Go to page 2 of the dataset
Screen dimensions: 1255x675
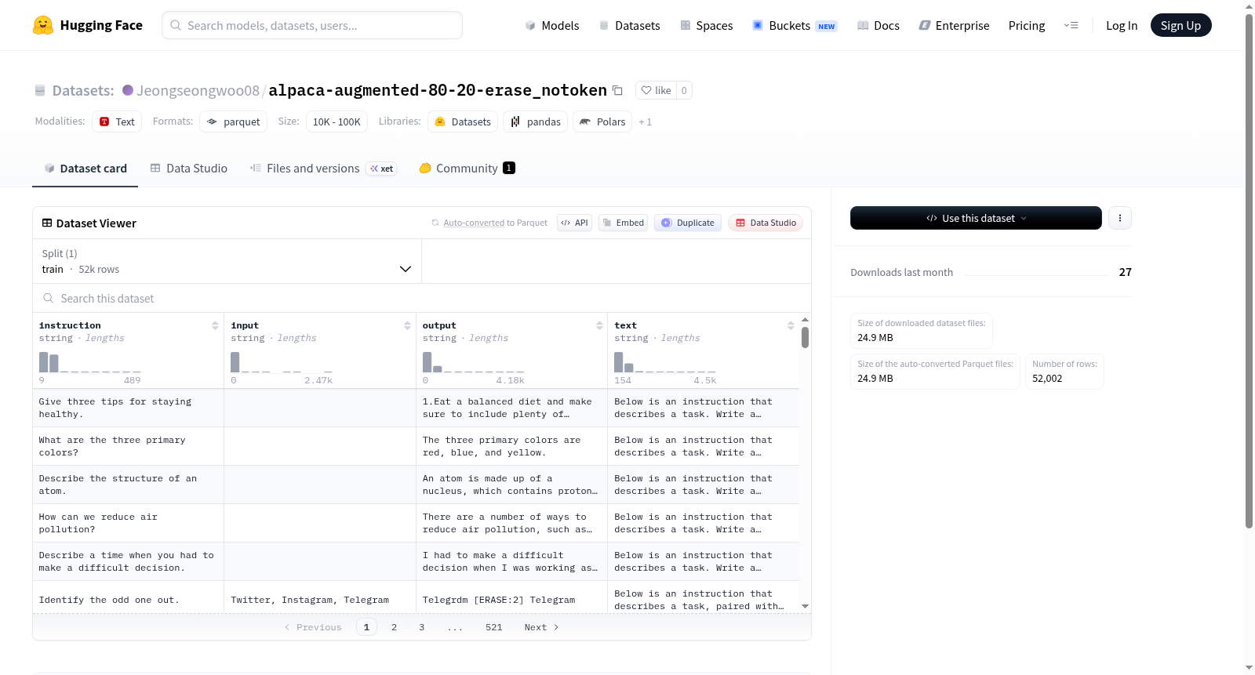point(394,627)
